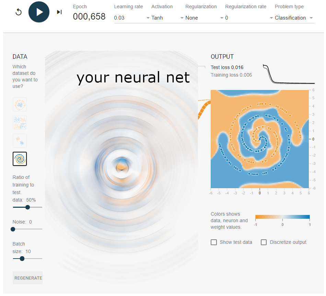Enable the Show test data checkbox
The height and width of the screenshot is (296, 326).
(x=214, y=242)
